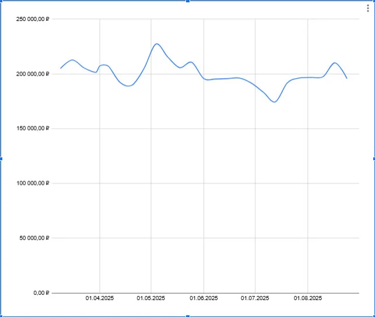The width and height of the screenshot is (375, 317).
Task: Click the 01.04.2025 date label
Action: point(100,298)
